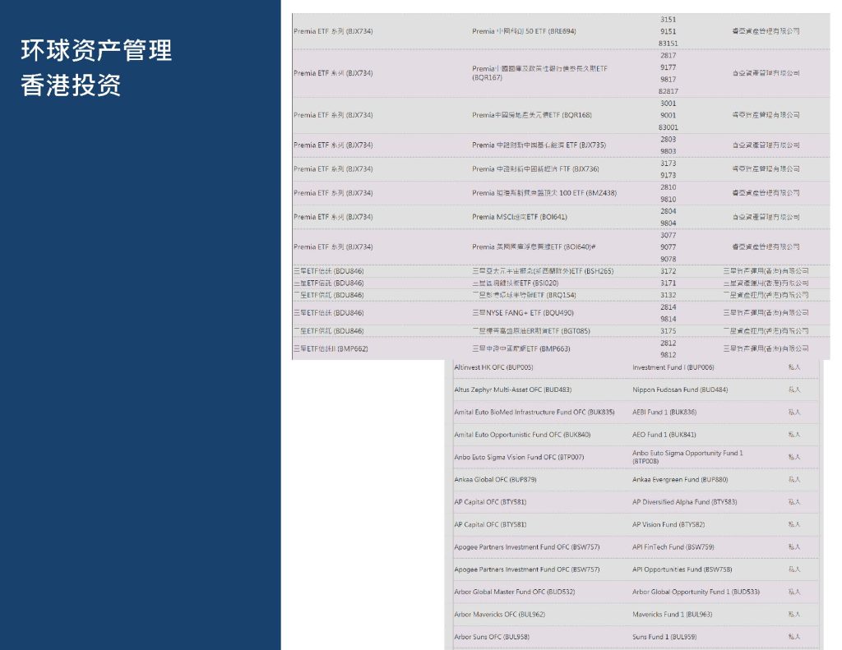The width and height of the screenshot is (842, 650).
Task: Click stock code 3175
Action: [x=668, y=330]
